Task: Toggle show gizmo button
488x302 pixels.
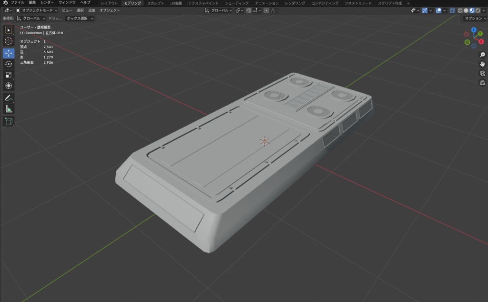Action: pyautogui.click(x=425, y=10)
